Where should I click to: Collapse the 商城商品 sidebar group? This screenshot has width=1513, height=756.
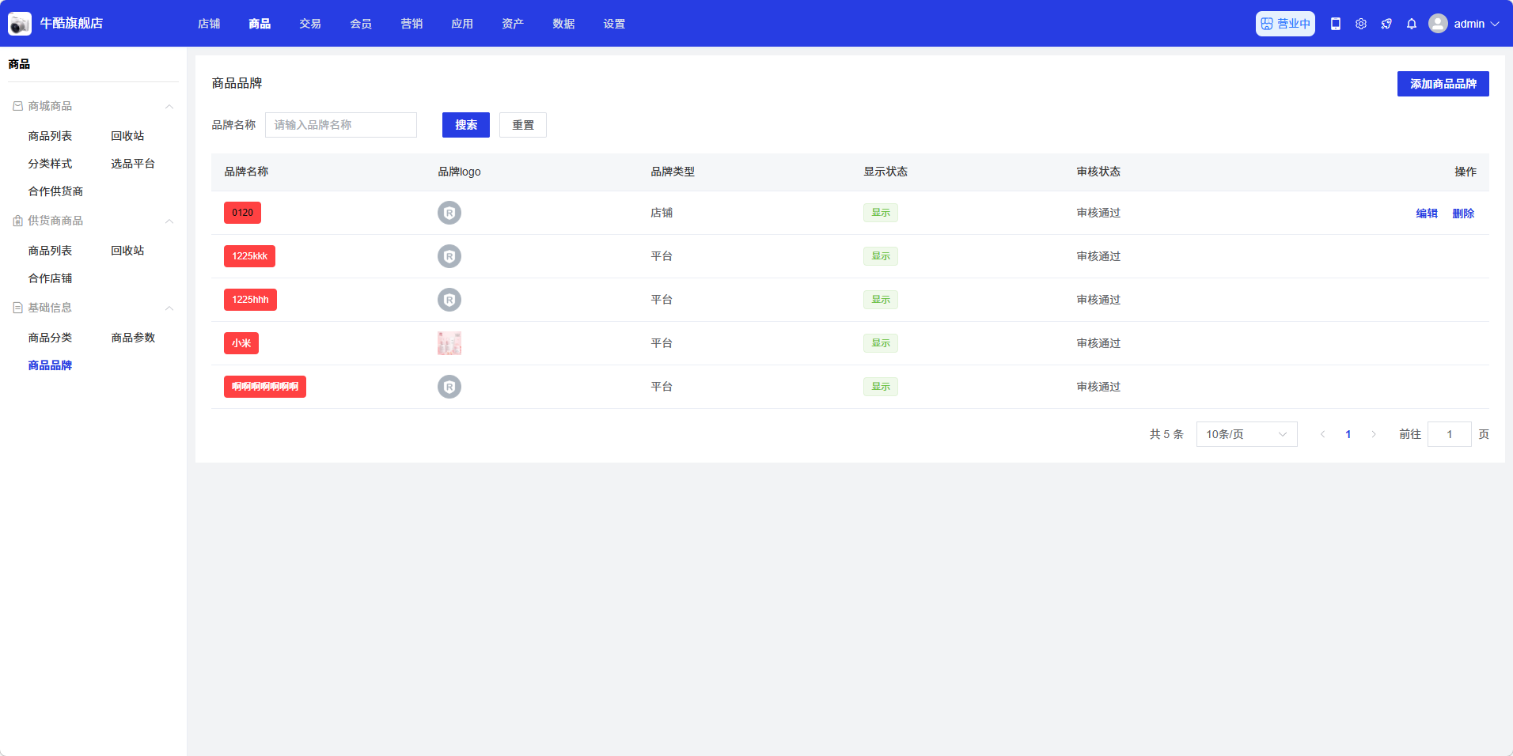[169, 106]
